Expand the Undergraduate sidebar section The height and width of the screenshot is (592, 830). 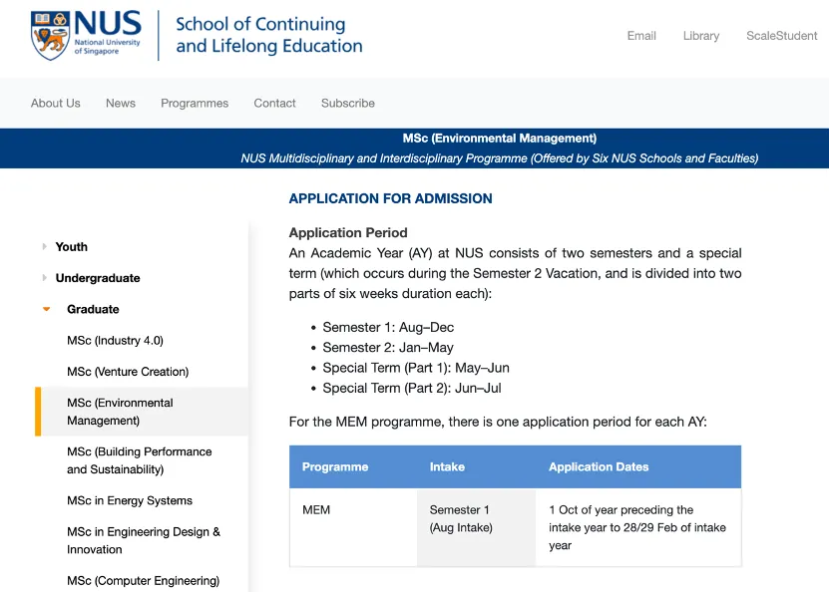point(97,278)
